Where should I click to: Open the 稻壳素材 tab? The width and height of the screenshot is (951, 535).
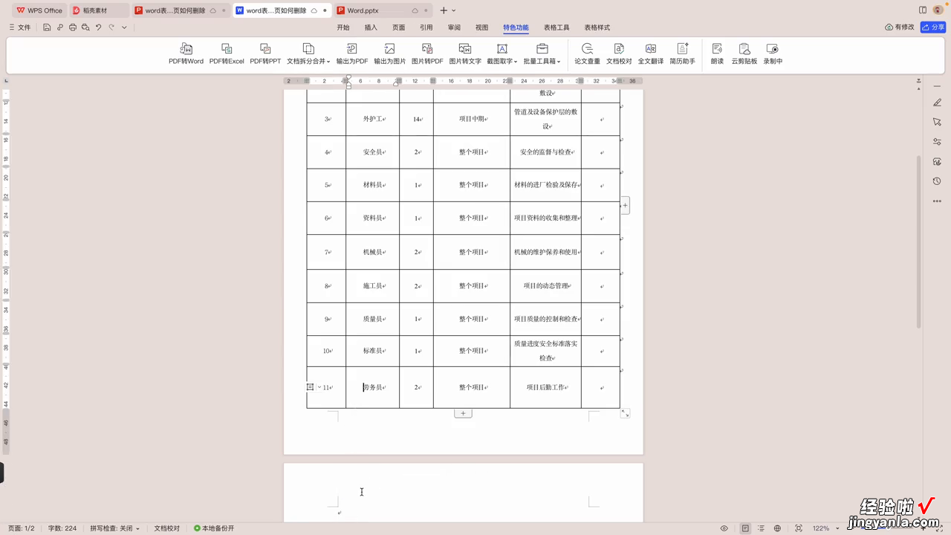point(89,10)
